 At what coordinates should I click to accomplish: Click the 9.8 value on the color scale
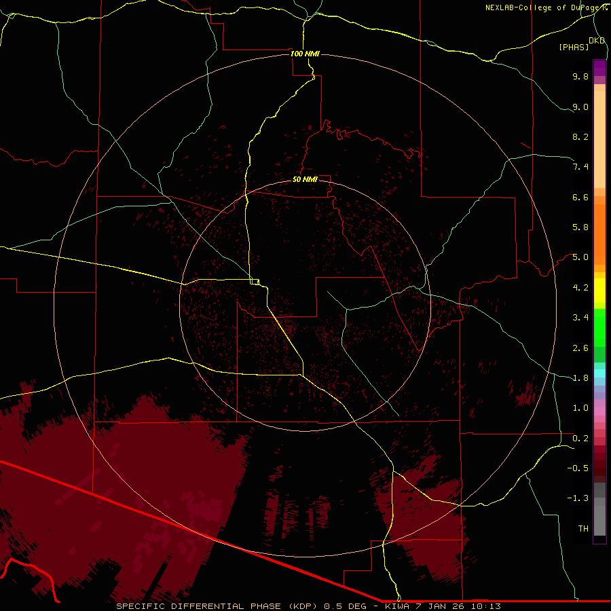[x=580, y=76]
